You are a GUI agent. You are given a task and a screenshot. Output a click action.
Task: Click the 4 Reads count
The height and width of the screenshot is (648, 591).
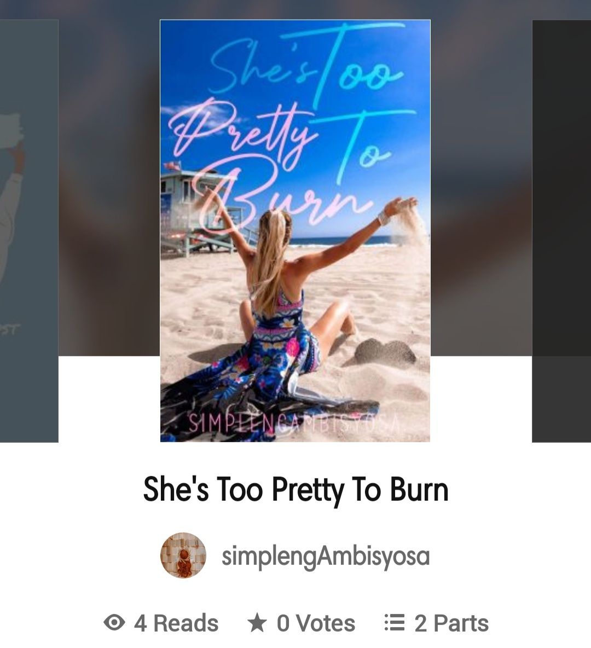(x=176, y=623)
